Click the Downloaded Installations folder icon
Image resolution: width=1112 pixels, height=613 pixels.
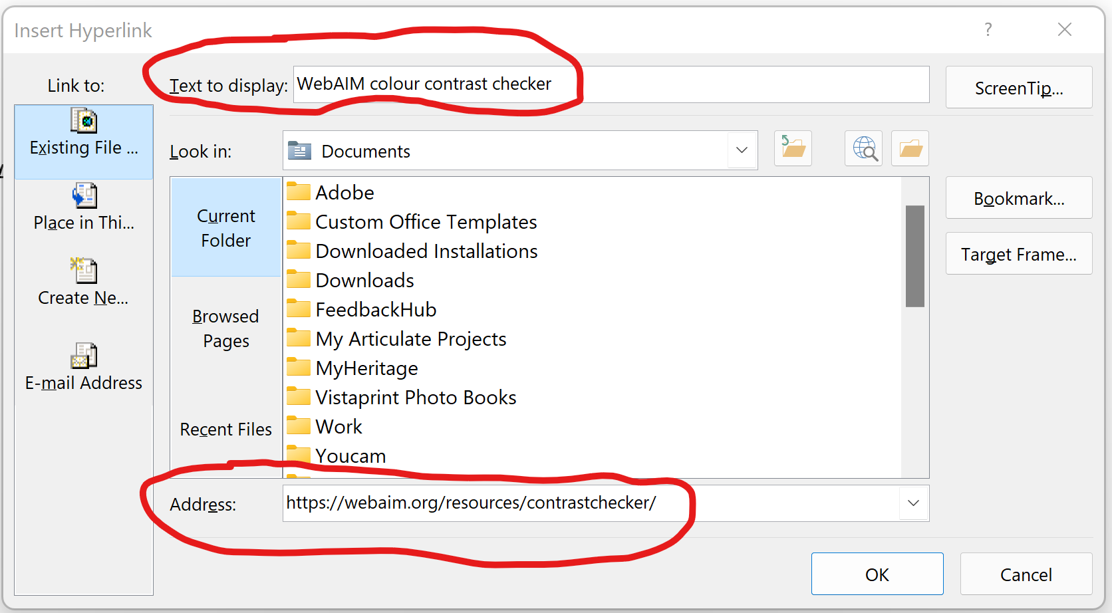pyautogui.click(x=299, y=251)
